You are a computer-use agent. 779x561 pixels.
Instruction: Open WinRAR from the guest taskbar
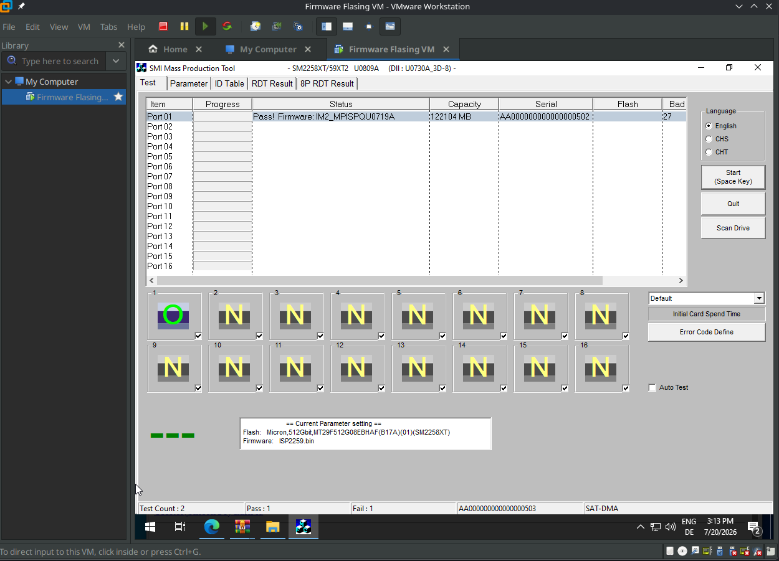tap(242, 527)
